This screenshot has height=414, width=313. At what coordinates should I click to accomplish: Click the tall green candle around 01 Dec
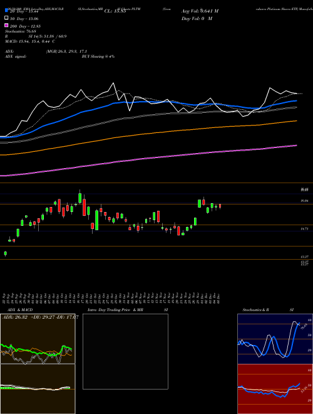click(200, 204)
